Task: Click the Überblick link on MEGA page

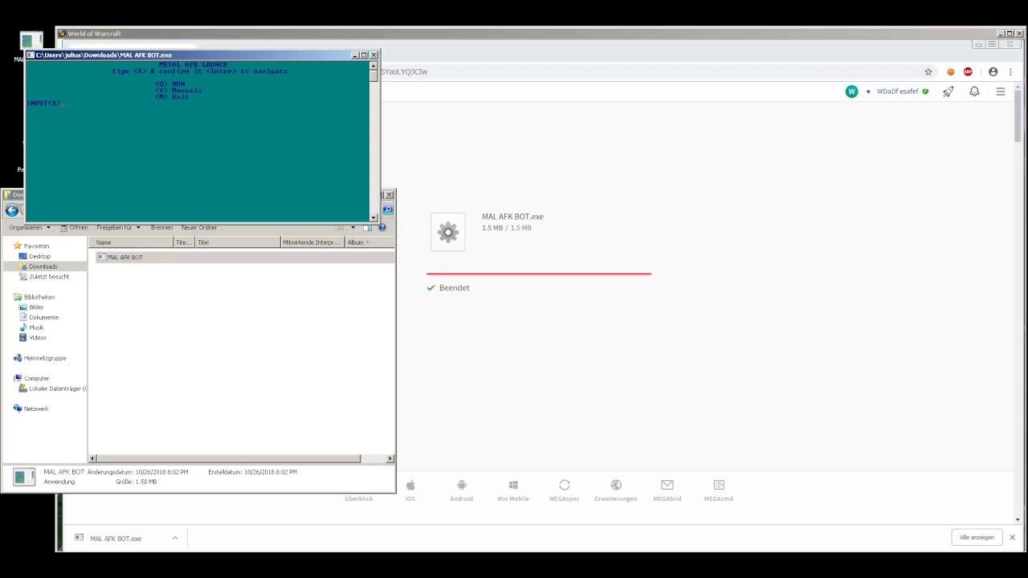Action: pos(359,499)
